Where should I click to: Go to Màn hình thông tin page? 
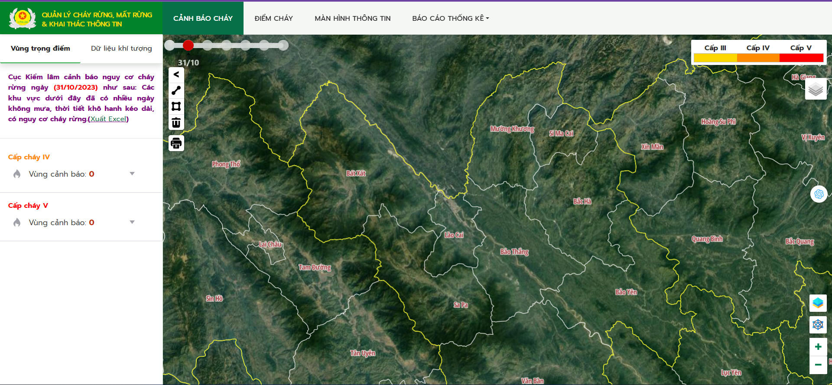(x=352, y=18)
